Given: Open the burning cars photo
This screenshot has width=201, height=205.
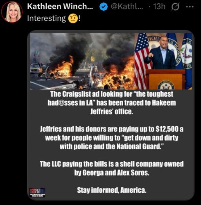Looking at the screenshot, I should pyautogui.click(x=82, y=61).
